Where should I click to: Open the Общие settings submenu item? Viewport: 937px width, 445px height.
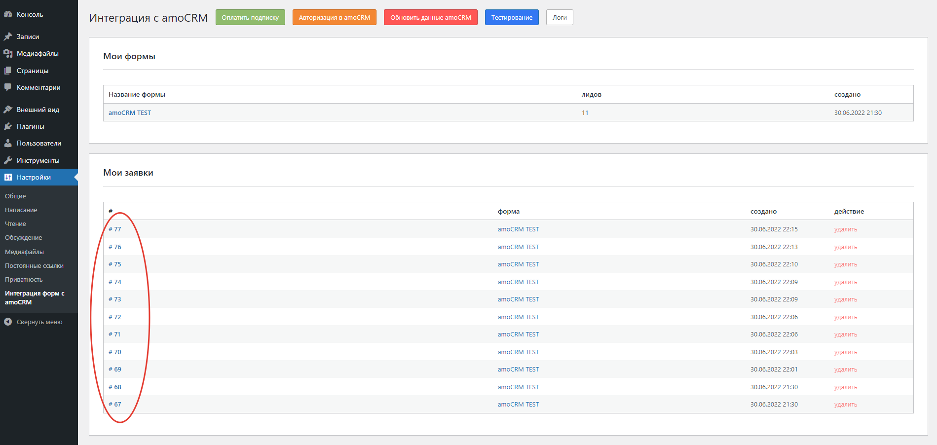pos(15,196)
